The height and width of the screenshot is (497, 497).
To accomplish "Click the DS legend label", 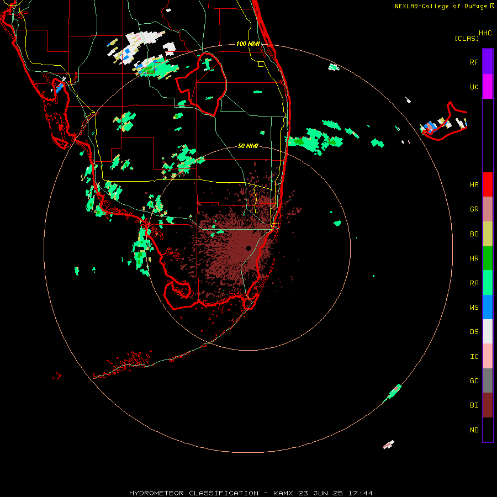I will (x=474, y=331).
